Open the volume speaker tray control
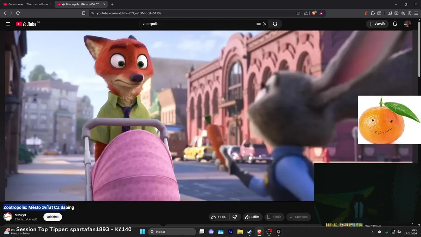The image size is (421, 237). coord(399,232)
